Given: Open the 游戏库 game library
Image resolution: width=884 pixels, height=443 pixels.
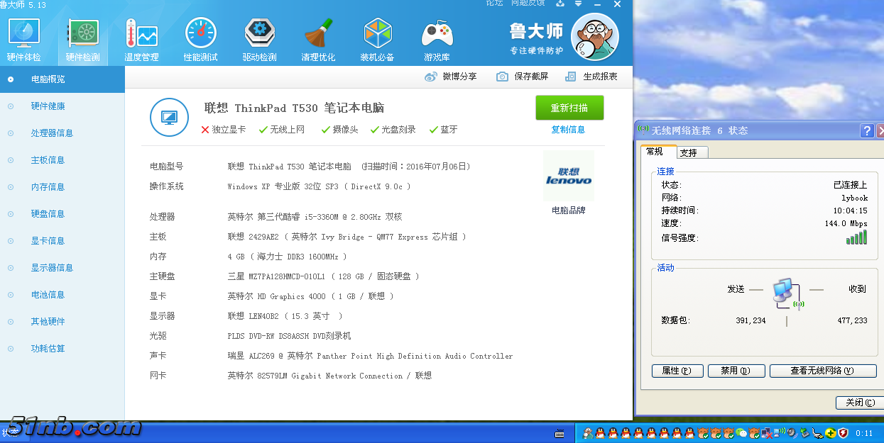Looking at the screenshot, I should pos(436,38).
